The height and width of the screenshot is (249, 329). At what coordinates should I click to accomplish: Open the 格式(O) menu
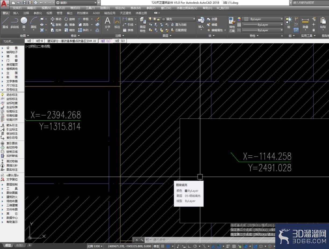tap(75, 8)
